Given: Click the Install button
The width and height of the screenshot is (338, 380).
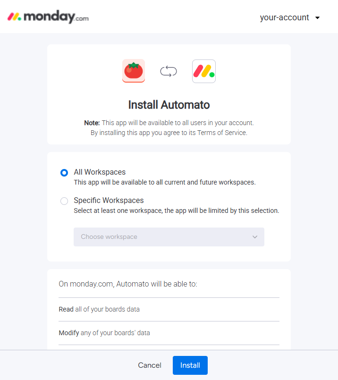Looking at the screenshot, I should coord(190,365).
